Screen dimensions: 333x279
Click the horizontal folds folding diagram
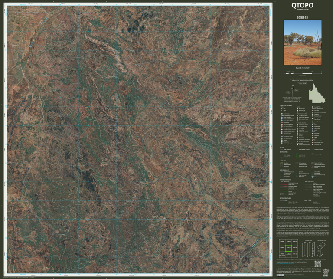(x=321, y=249)
